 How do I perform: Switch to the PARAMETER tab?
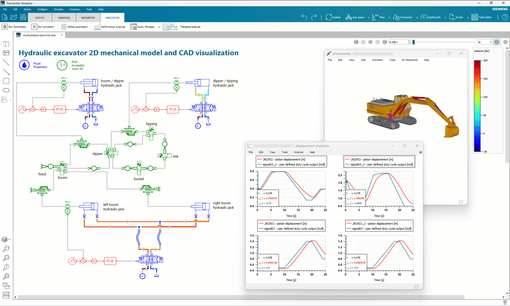(88, 18)
